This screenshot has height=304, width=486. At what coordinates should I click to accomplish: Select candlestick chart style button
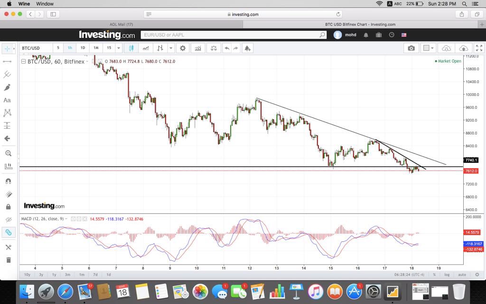click(131, 48)
